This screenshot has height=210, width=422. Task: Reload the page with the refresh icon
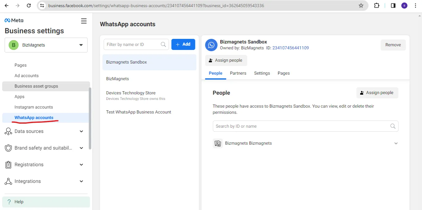click(x=29, y=6)
